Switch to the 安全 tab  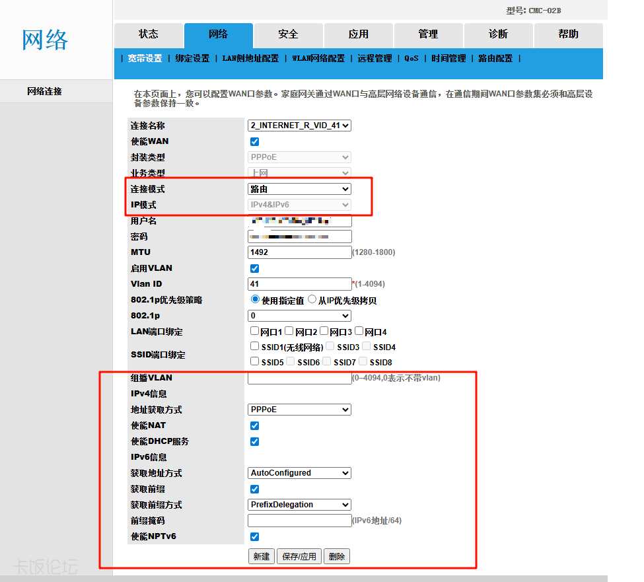pyautogui.click(x=288, y=34)
